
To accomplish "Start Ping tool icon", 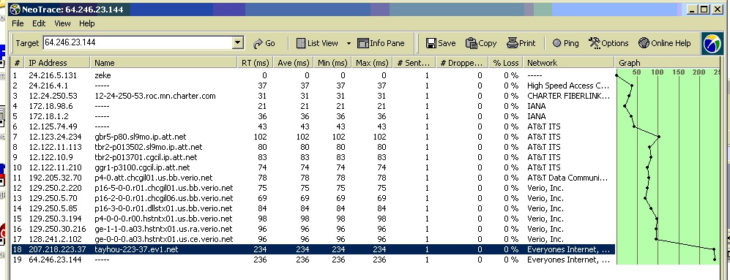I will point(556,43).
